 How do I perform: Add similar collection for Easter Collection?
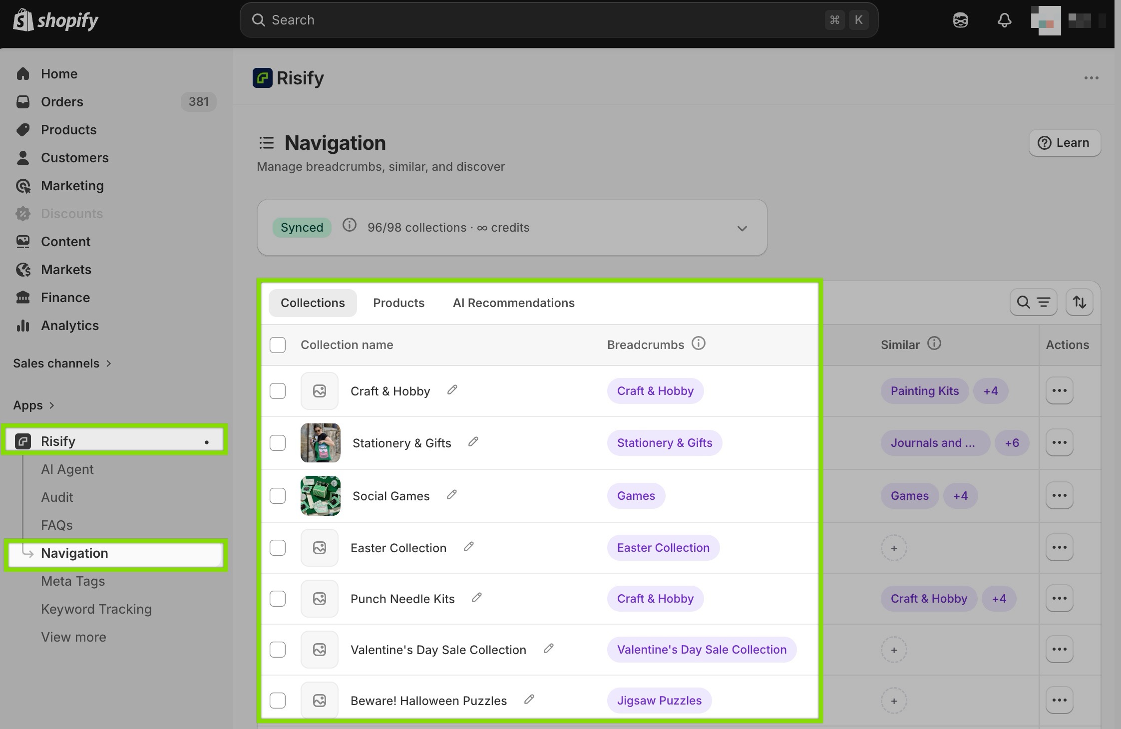point(894,548)
